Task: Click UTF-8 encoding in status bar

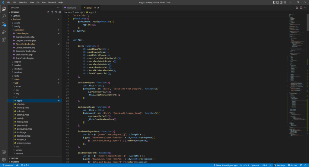Action: click(x=264, y=165)
